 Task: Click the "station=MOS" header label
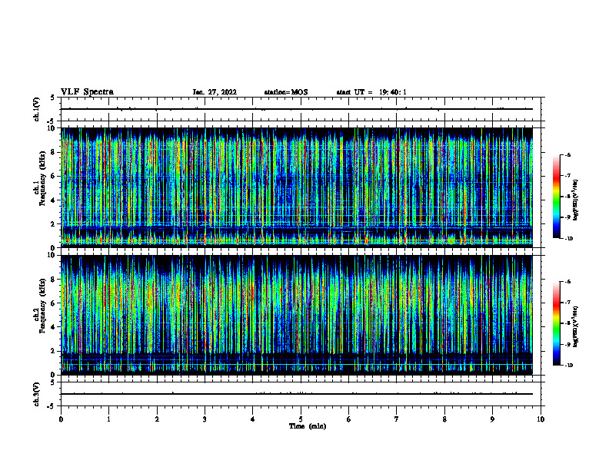(x=286, y=92)
